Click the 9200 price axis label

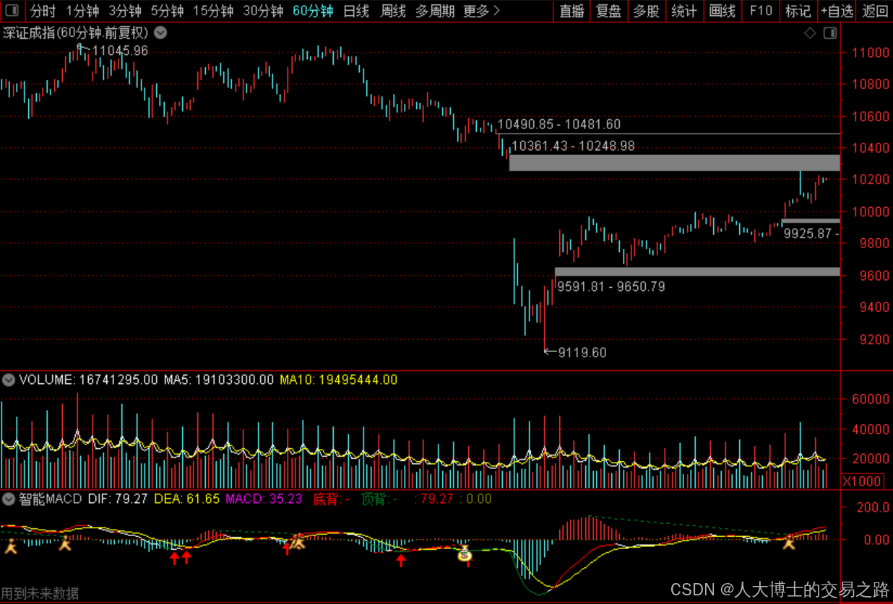point(873,339)
